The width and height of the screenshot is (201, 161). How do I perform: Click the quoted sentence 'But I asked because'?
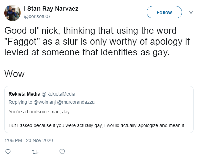coord(97,125)
